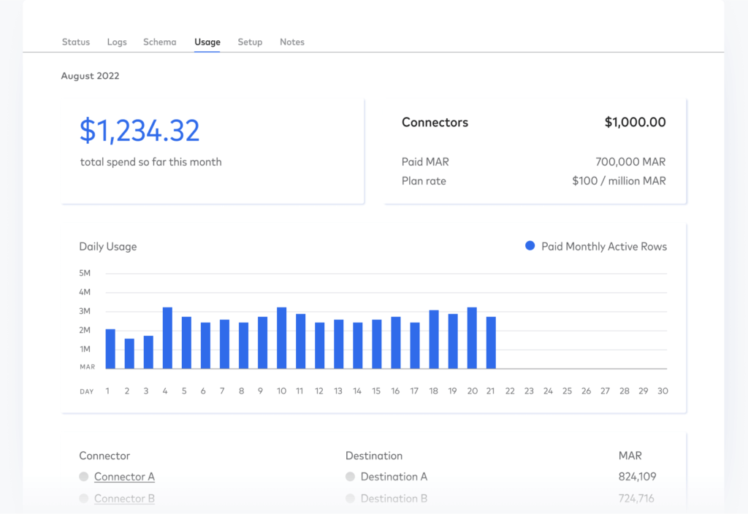Switch to the Logs tab
Screen dimensions: 748x514
(117, 42)
